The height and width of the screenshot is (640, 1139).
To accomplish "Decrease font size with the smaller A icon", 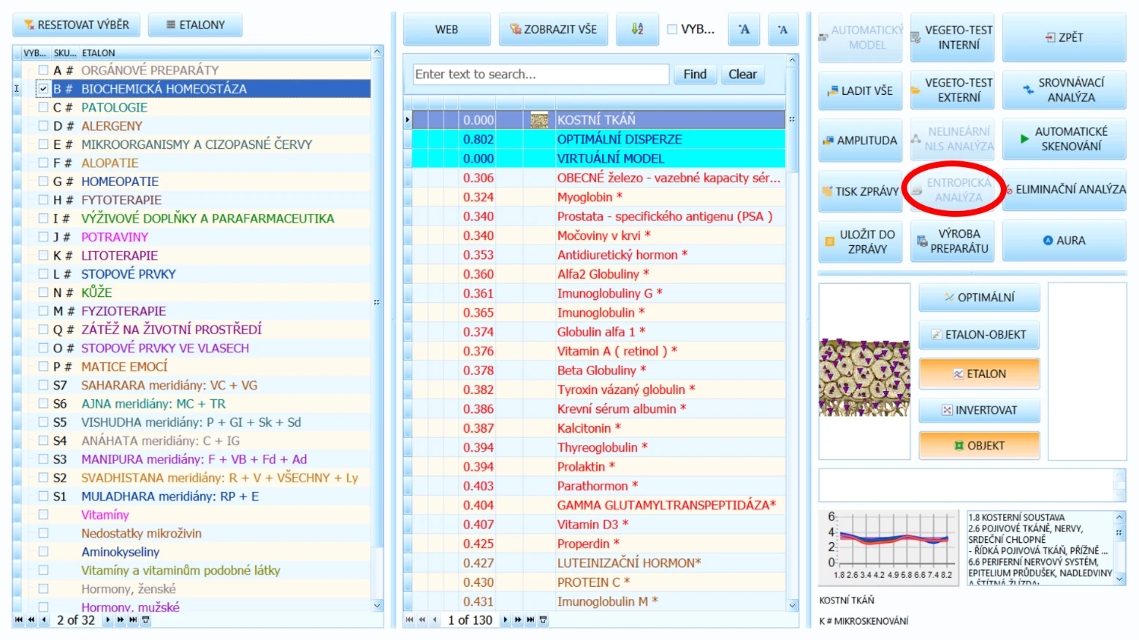I will pos(782,29).
